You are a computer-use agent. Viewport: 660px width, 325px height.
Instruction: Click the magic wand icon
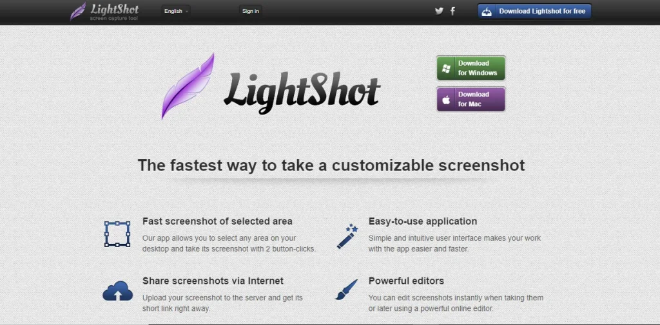347,236
